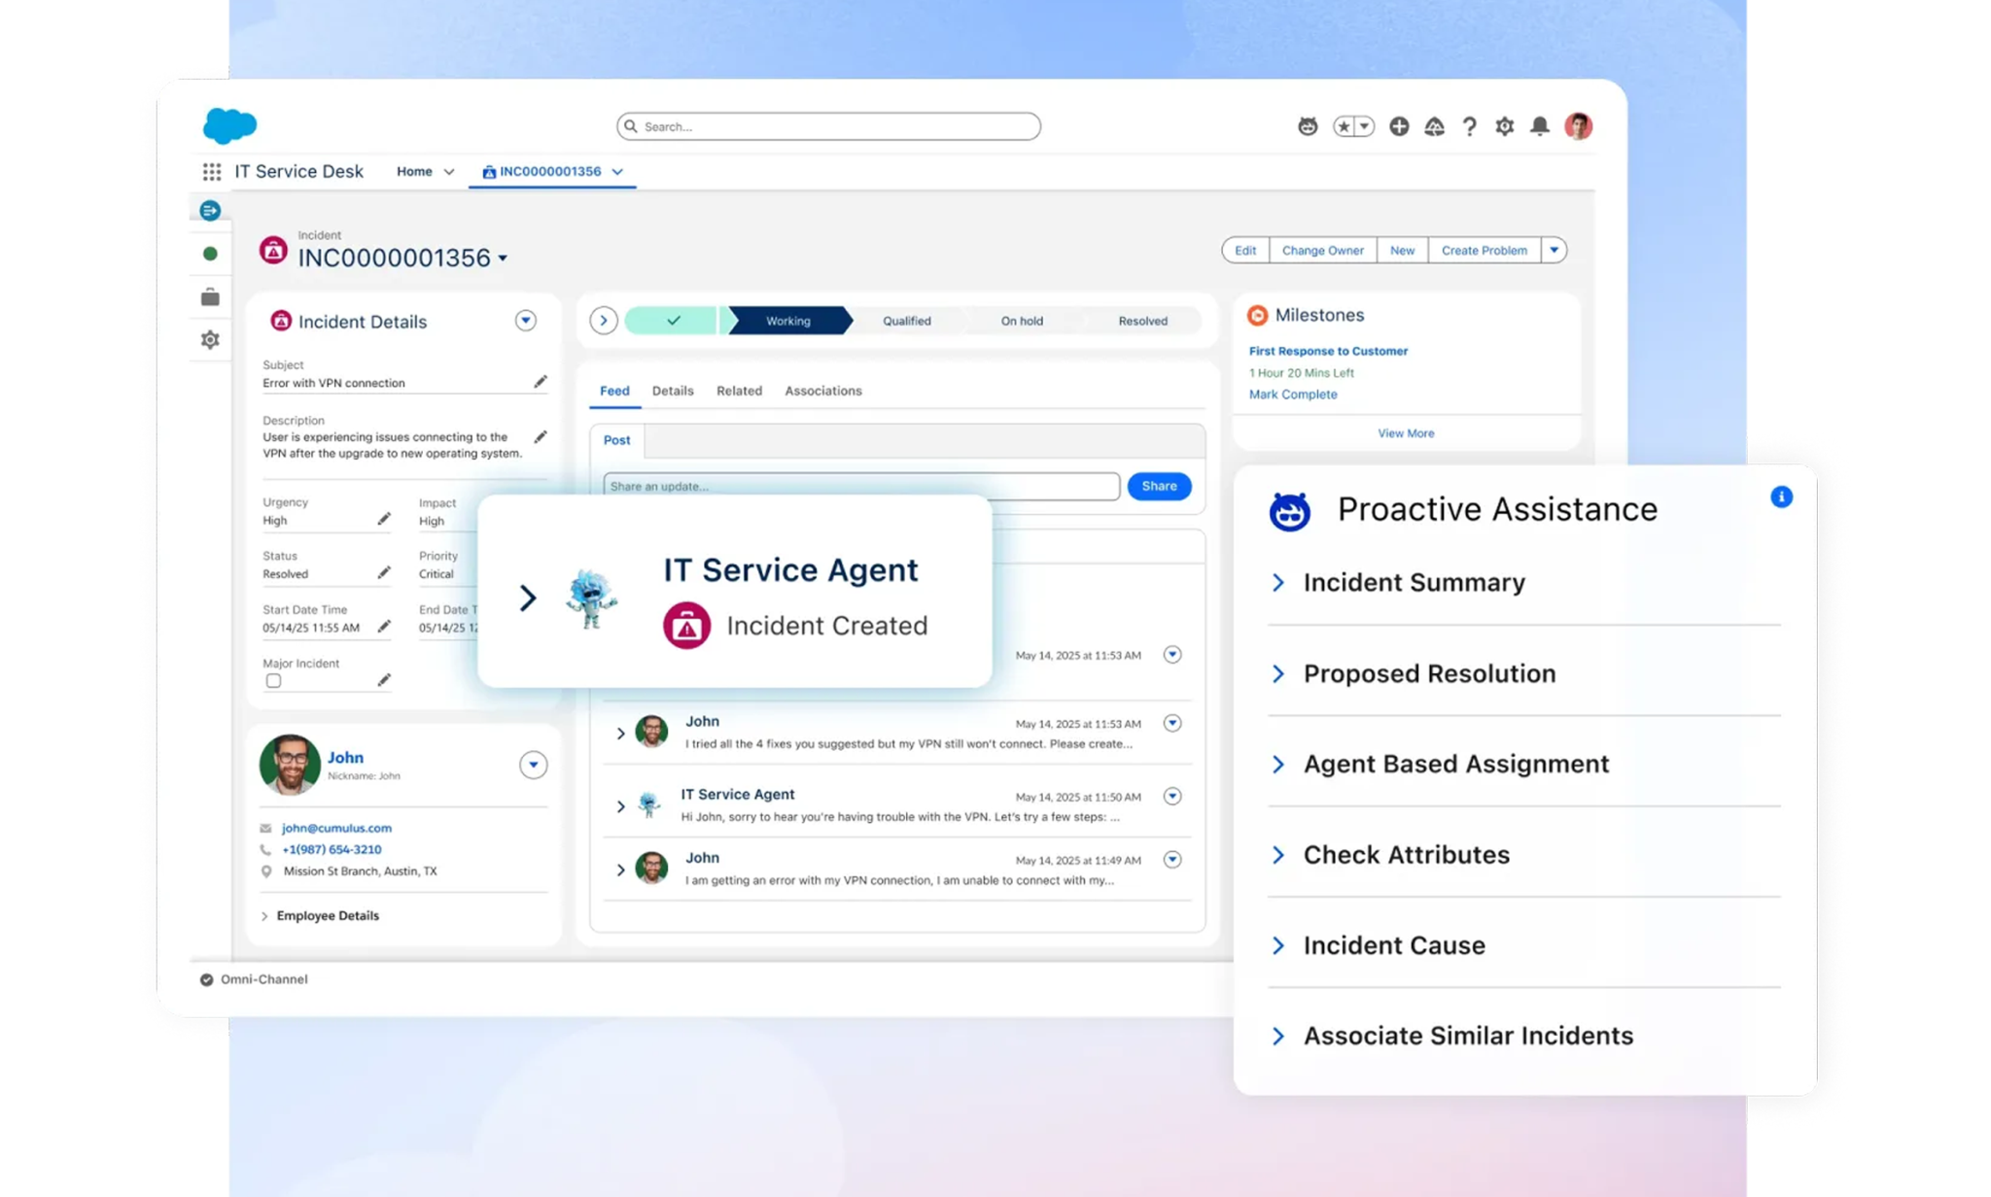Click the Edit button

(1245, 251)
